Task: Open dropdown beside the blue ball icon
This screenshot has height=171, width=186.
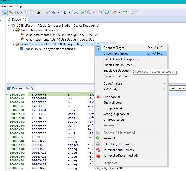Action: (59, 12)
